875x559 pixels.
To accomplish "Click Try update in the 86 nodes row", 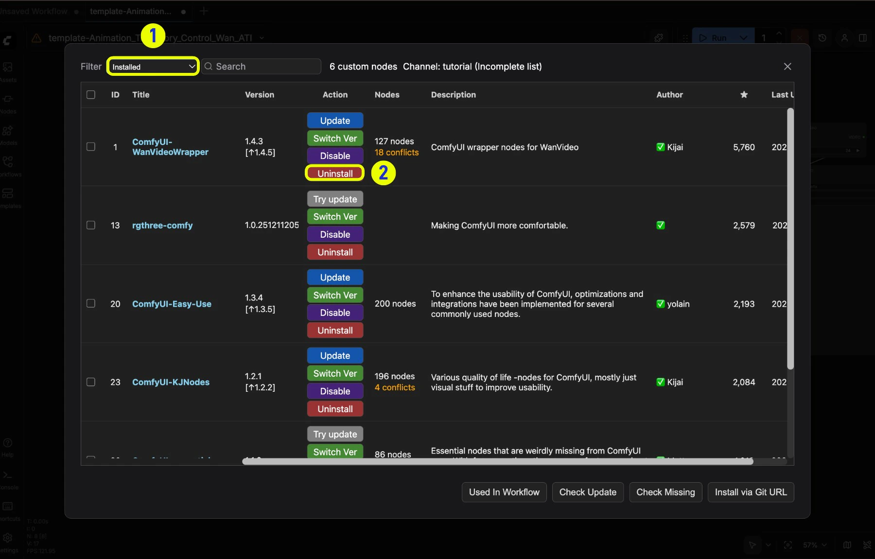I will click(x=335, y=434).
